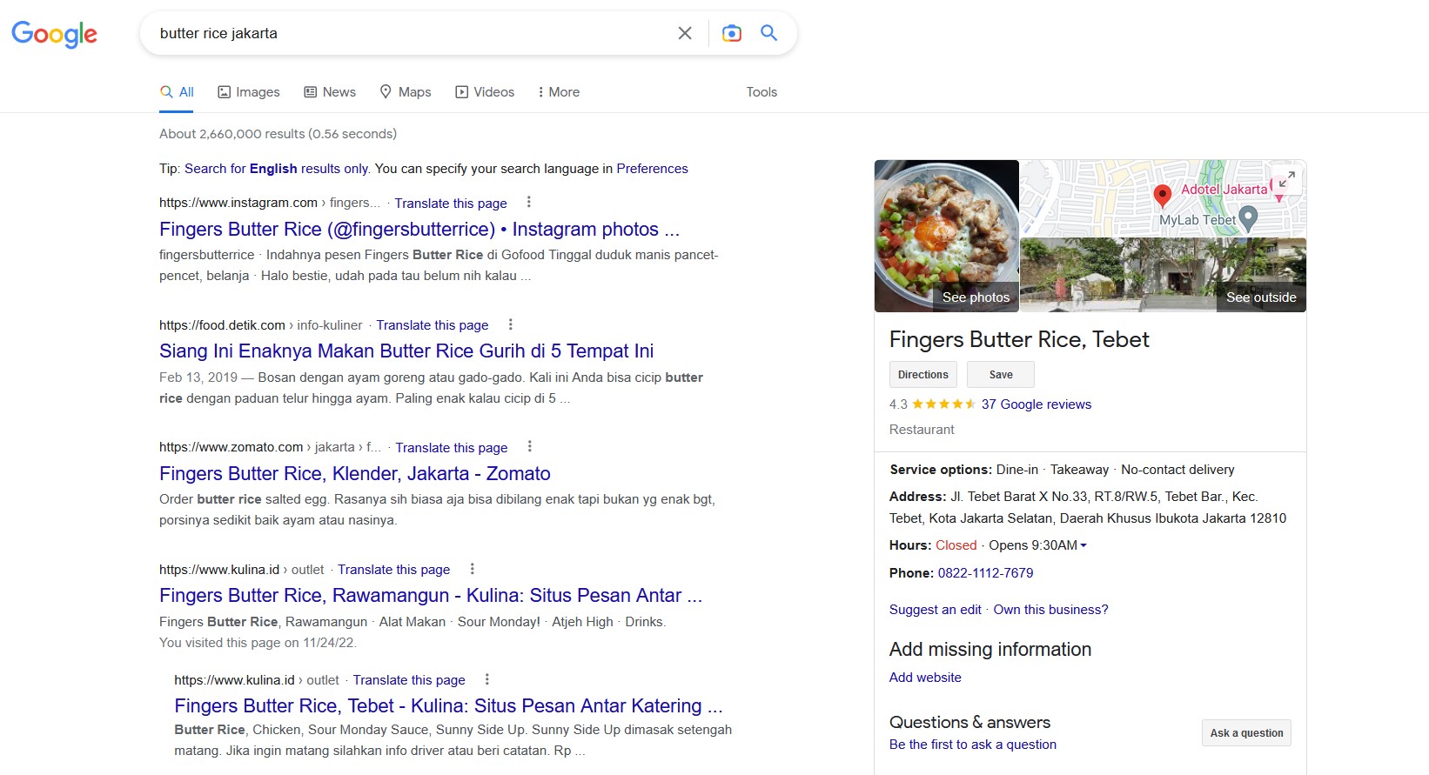1429x775 pixels.
Task: Switch to the All tab
Action: [x=177, y=92]
